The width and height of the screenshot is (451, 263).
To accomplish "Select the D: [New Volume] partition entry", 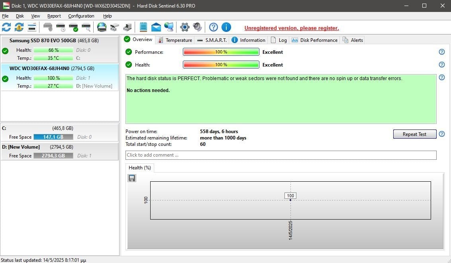I will (59, 151).
